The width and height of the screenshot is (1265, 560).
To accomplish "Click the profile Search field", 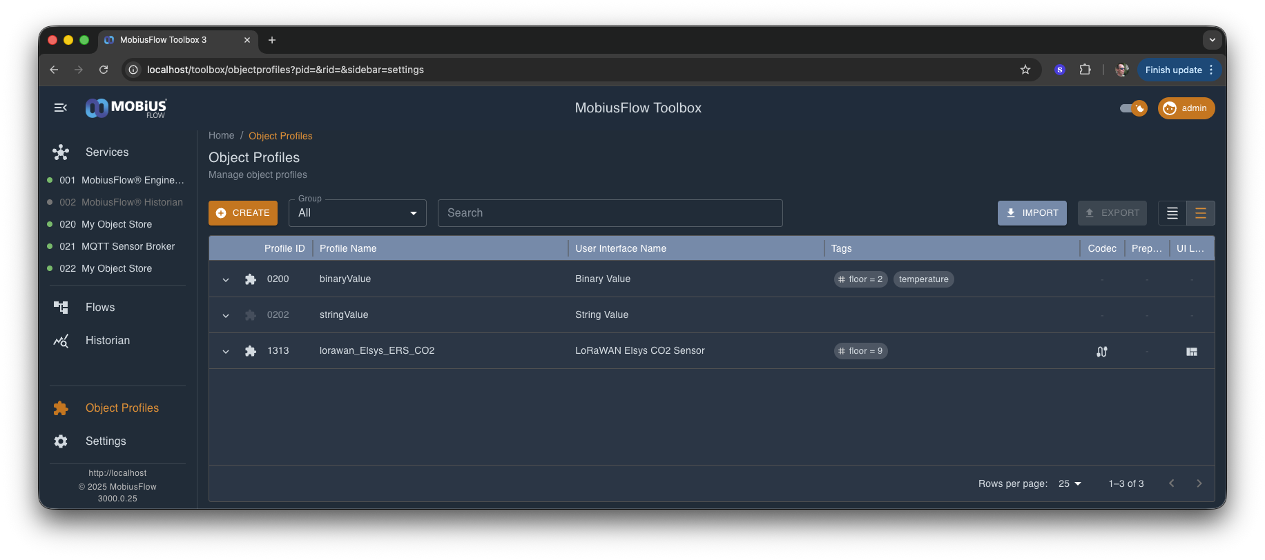I will tap(610, 213).
